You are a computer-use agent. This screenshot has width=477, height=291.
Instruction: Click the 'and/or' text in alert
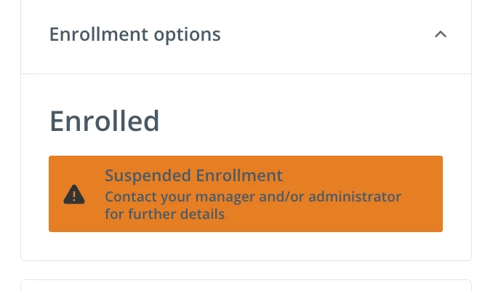pos(281,196)
